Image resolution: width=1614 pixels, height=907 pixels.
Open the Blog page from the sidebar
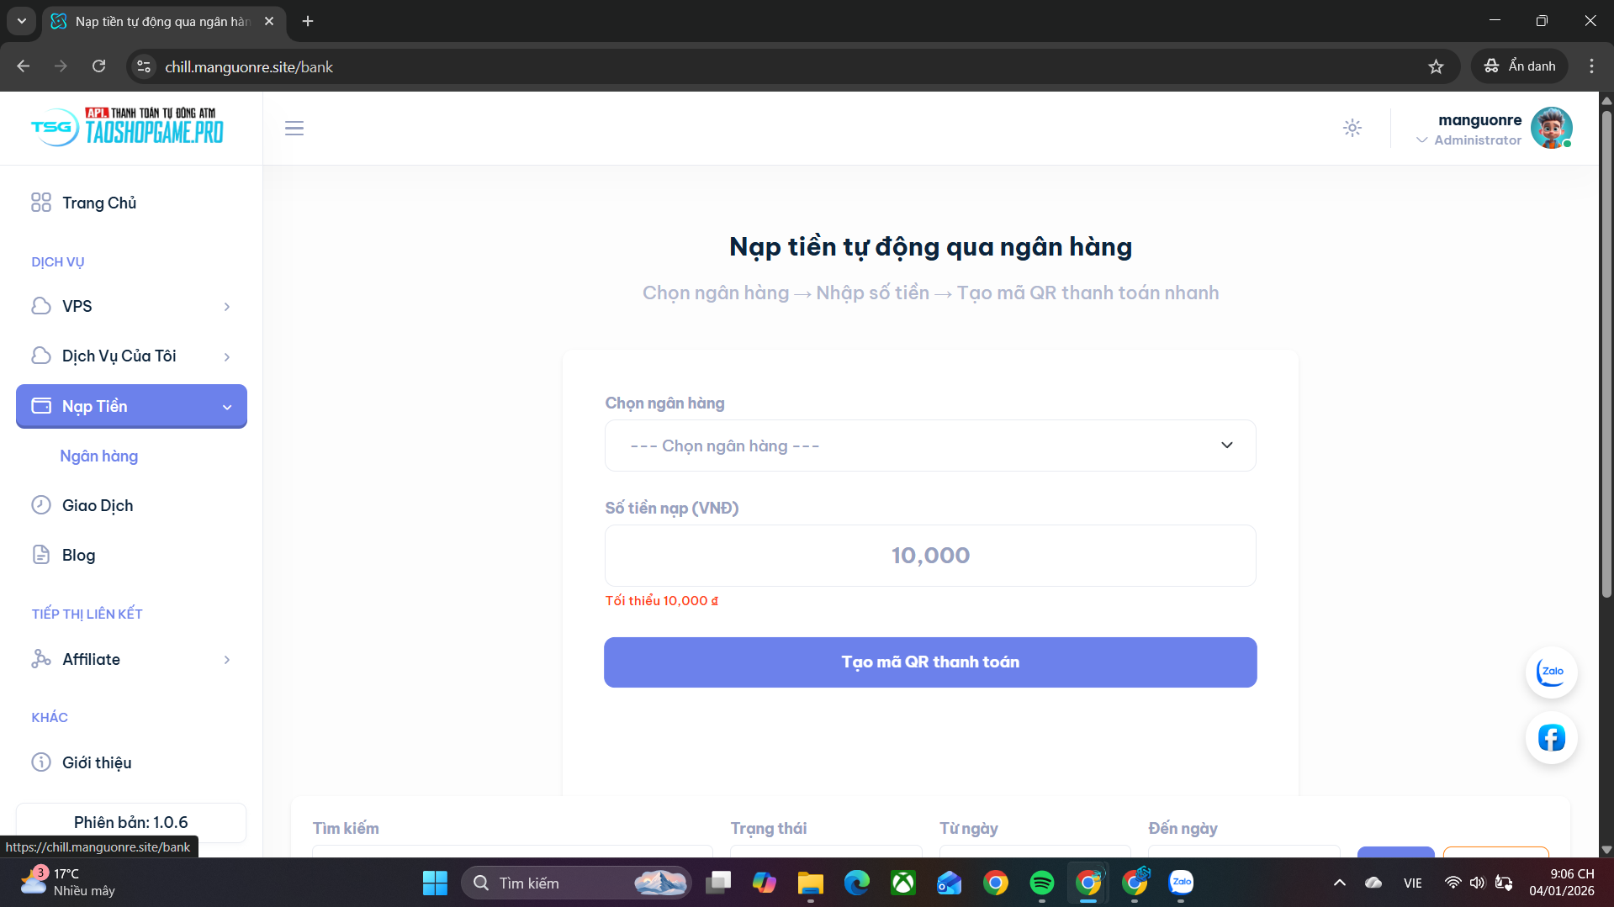[78, 556]
